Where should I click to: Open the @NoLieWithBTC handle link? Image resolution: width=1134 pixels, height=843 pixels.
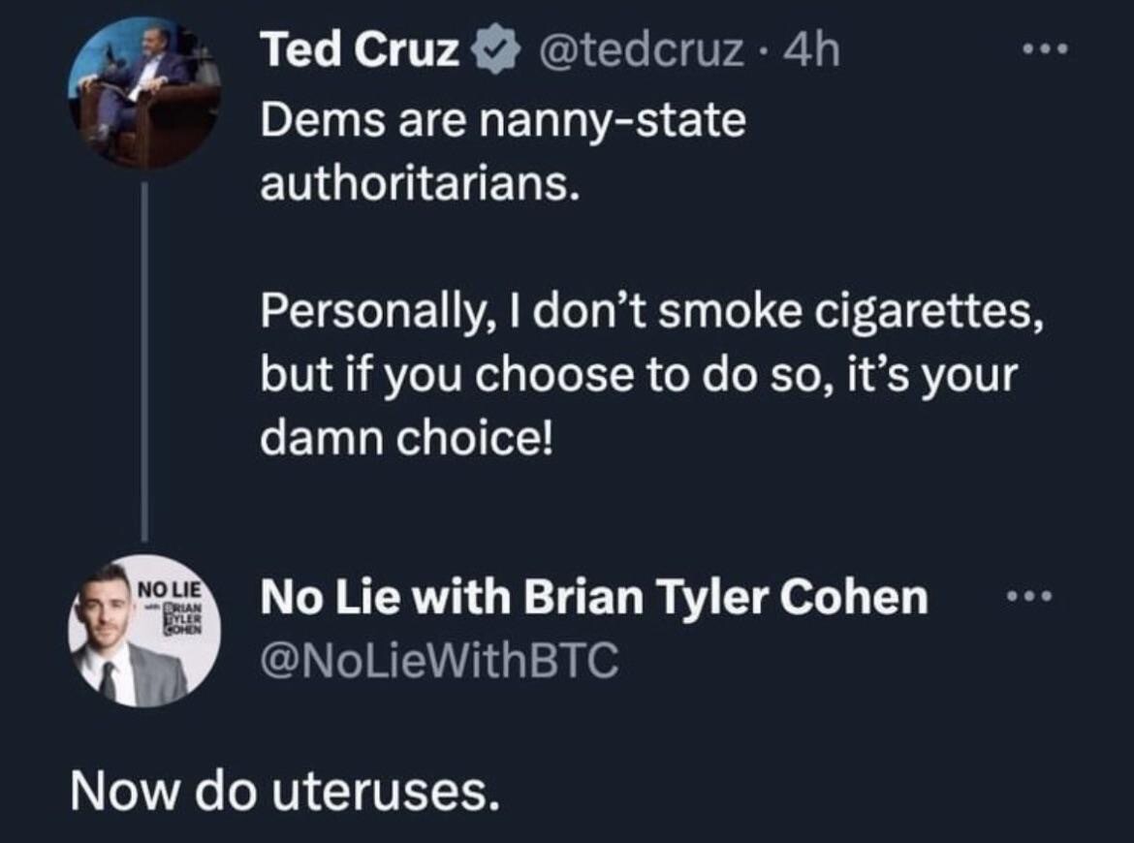coord(438,661)
